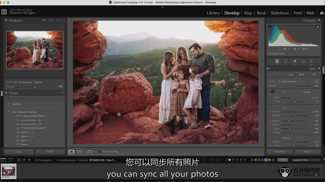Screen dimensions: 325x182
Task: Filter by red color label
Action: [252, 160]
